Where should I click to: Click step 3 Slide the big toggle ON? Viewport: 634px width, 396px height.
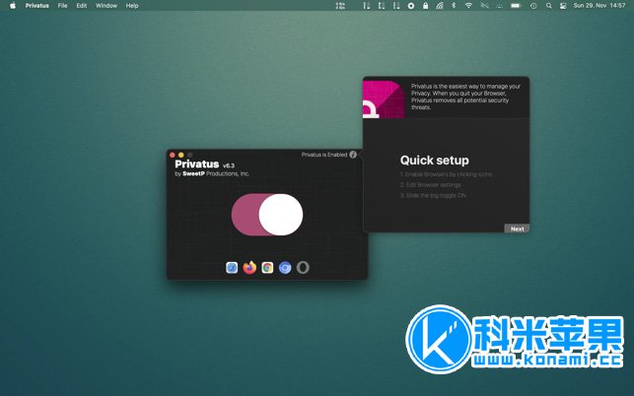tap(433, 195)
